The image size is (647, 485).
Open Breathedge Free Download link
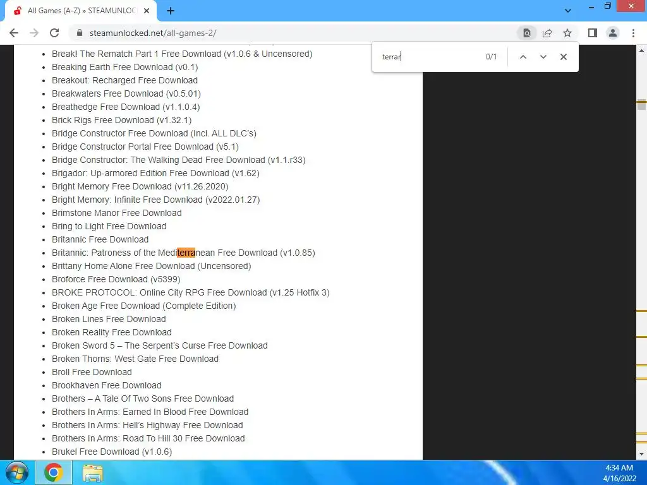coord(126,107)
